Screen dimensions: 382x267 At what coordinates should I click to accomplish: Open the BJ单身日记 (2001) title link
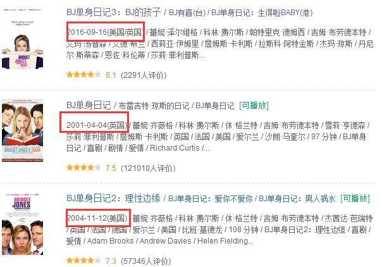(89, 105)
